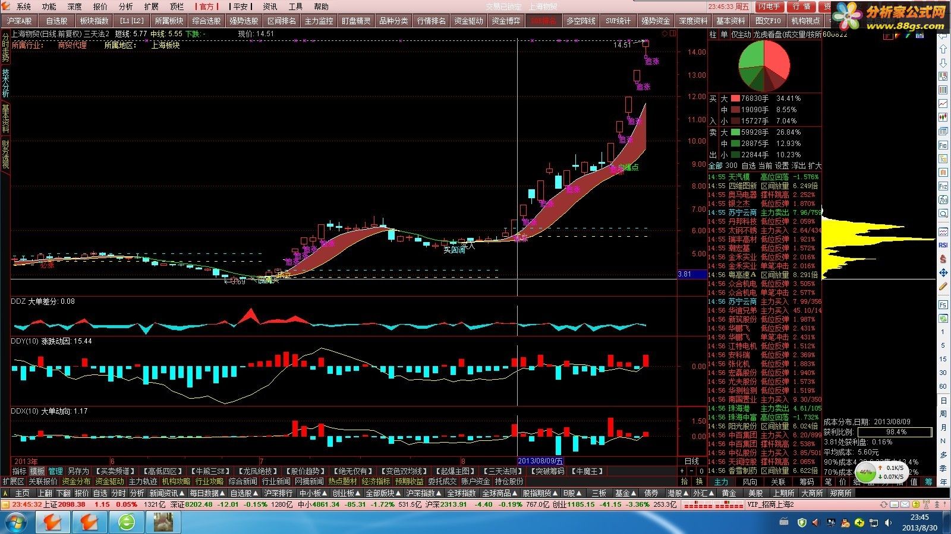
Task: Click the 板块指数 toolbar button
Action: coord(95,21)
